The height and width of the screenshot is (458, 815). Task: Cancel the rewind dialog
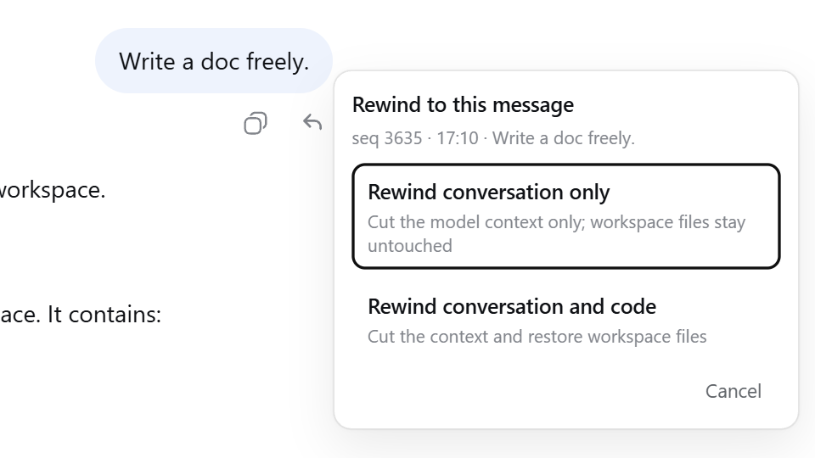733,391
